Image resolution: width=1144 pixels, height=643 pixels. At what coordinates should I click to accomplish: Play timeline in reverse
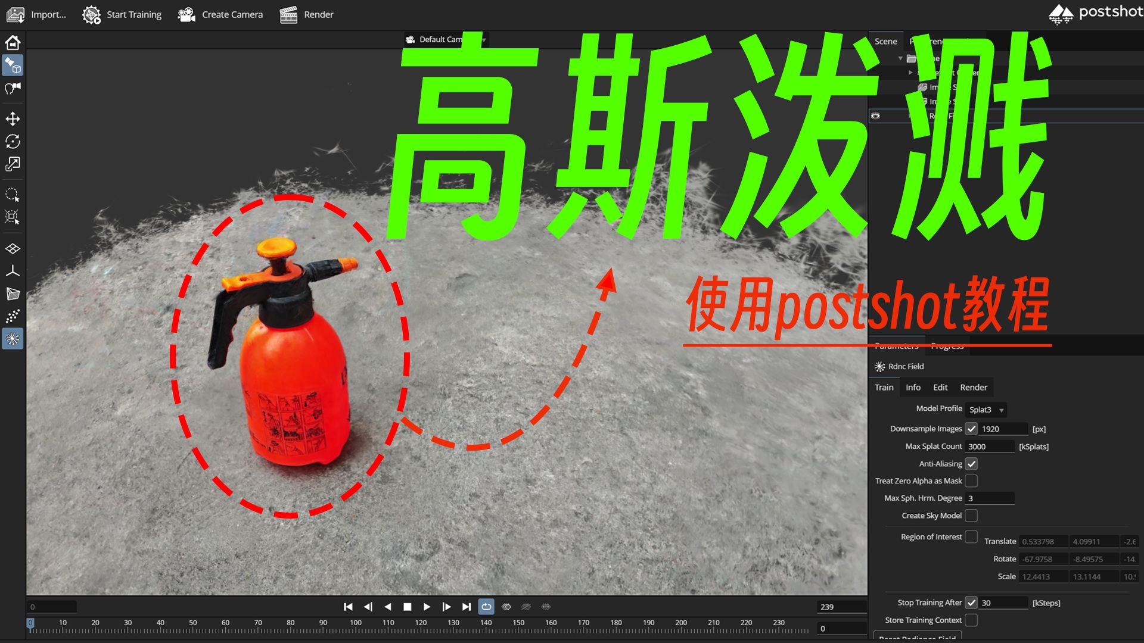tap(388, 607)
